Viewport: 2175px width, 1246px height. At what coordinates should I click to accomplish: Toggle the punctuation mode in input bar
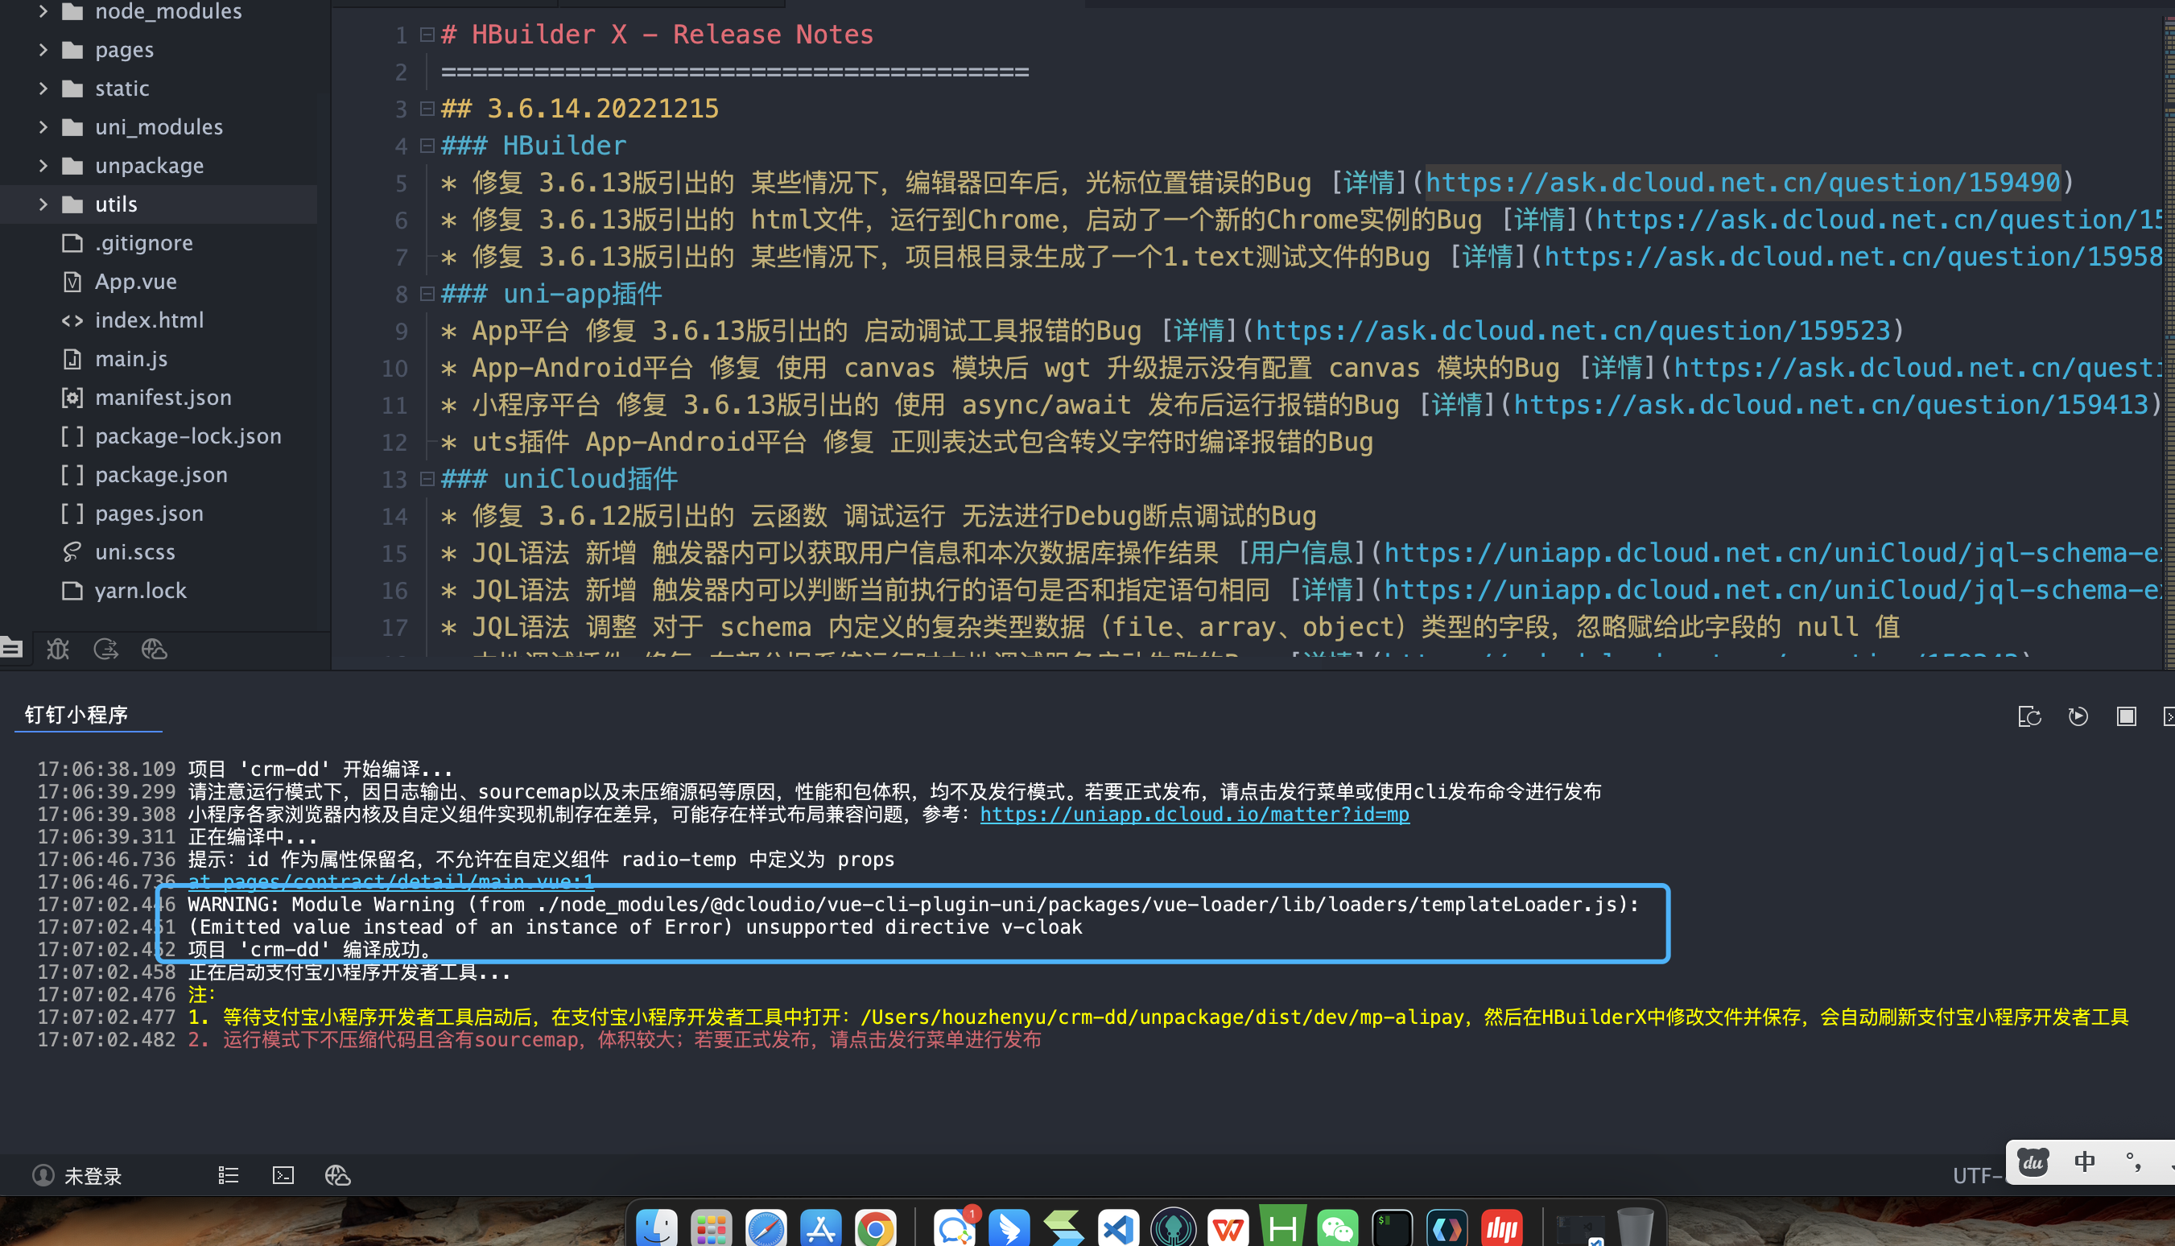click(2134, 1161)
